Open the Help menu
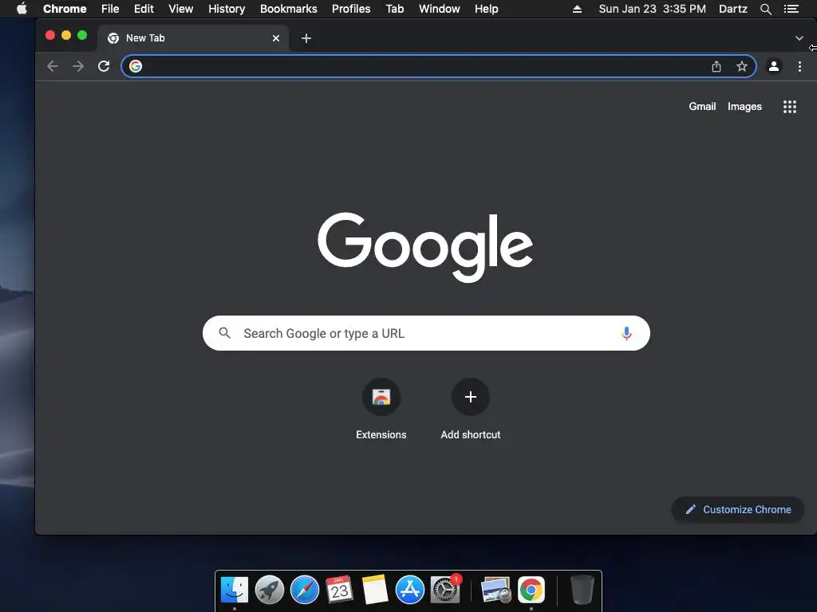This screenshot has height=612, width=817. click(486, 9)
